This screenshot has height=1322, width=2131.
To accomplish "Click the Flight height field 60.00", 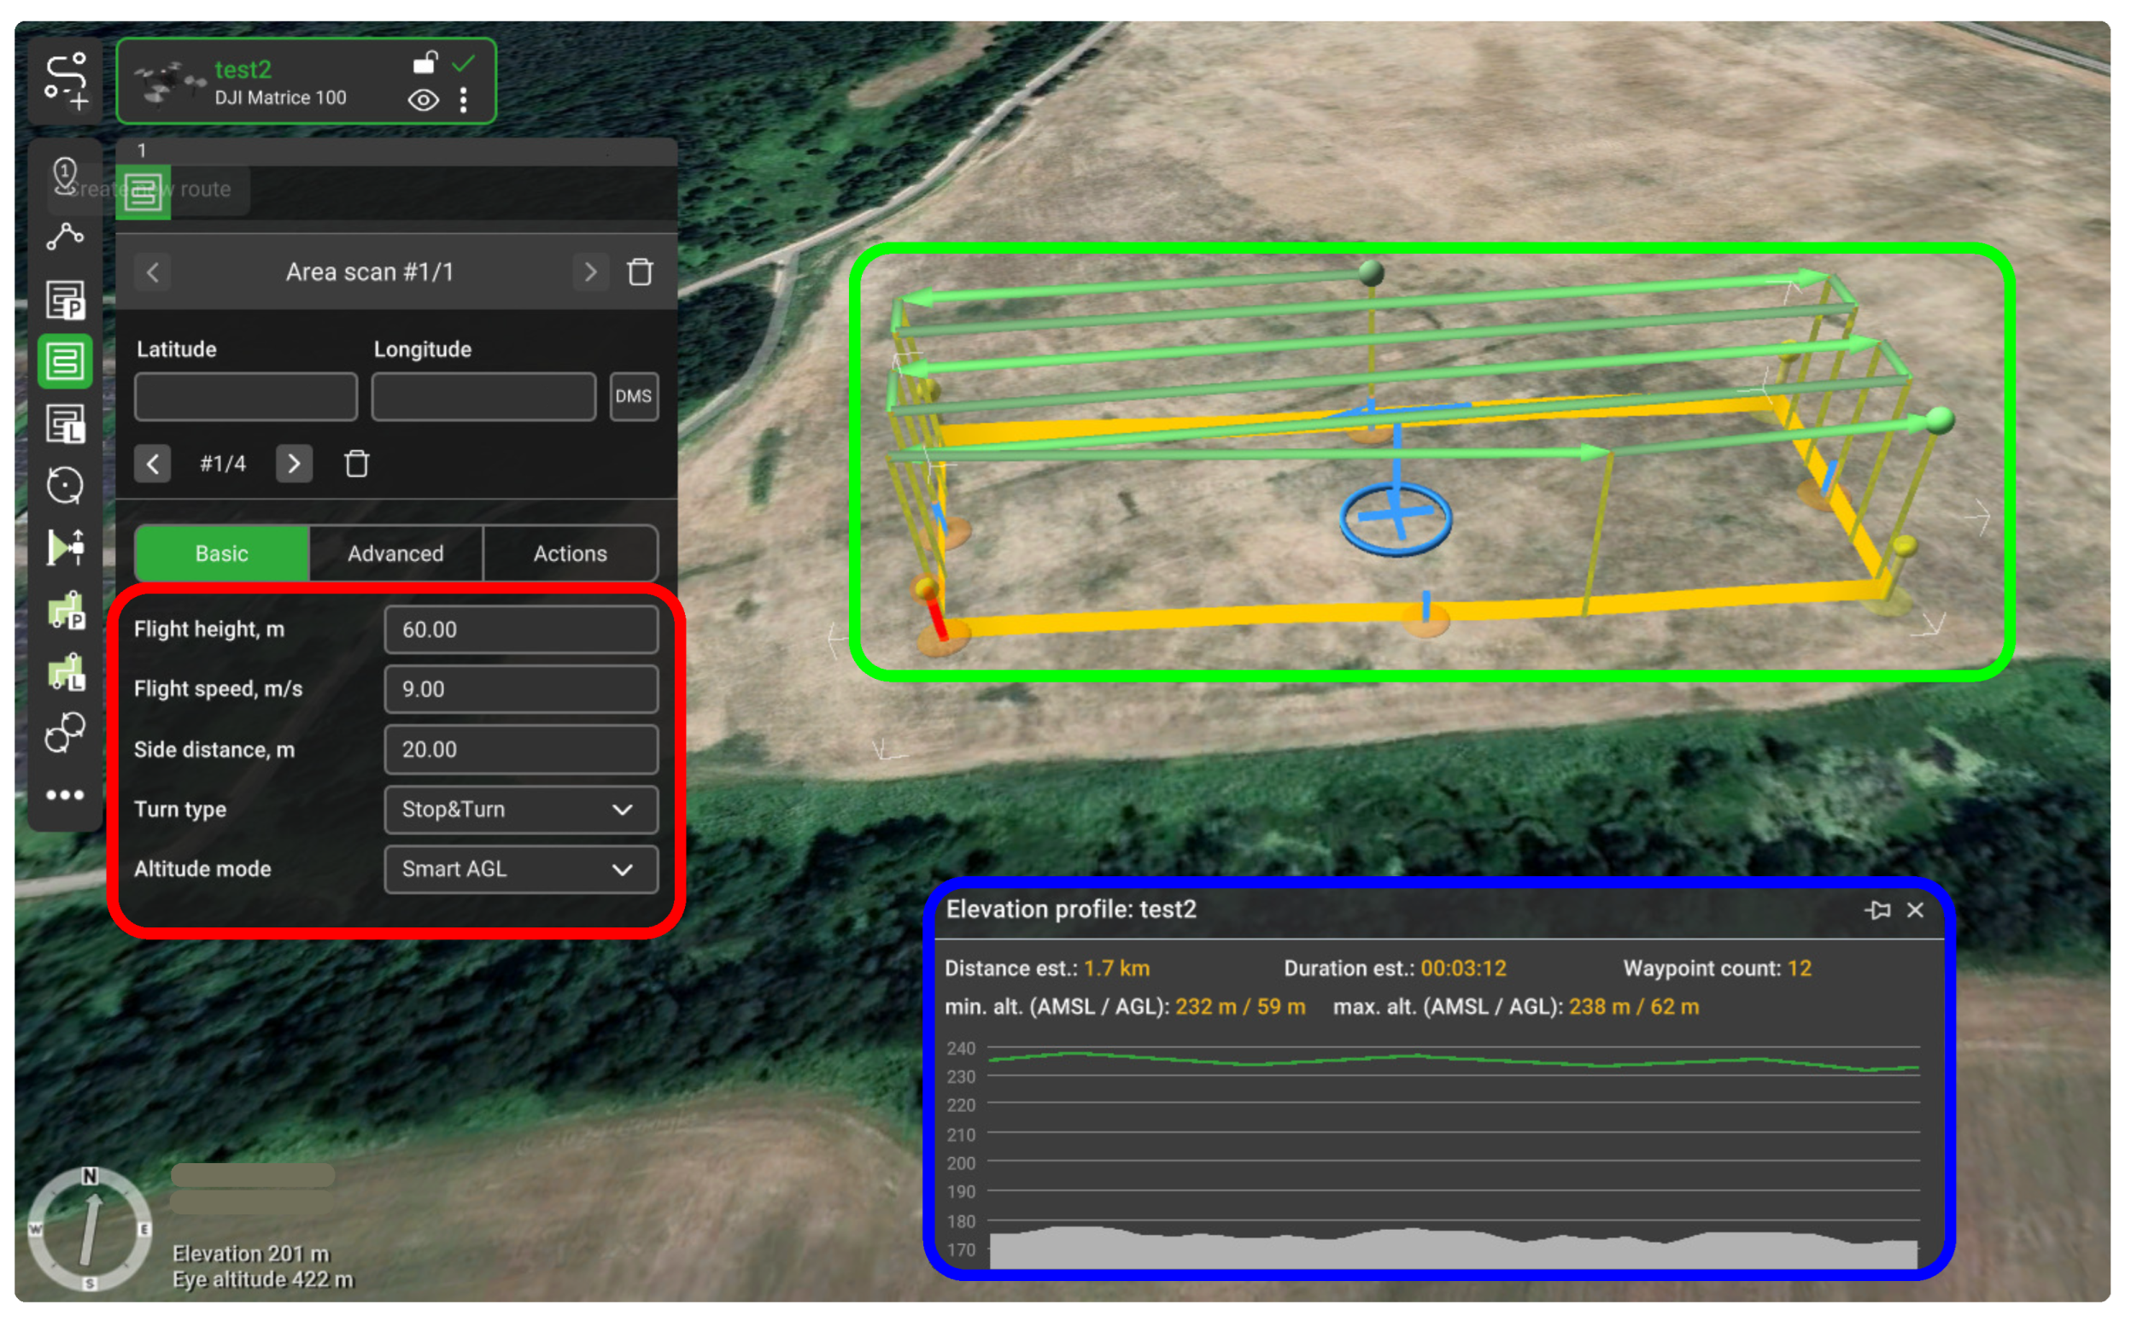I will [x=521, y=629].
